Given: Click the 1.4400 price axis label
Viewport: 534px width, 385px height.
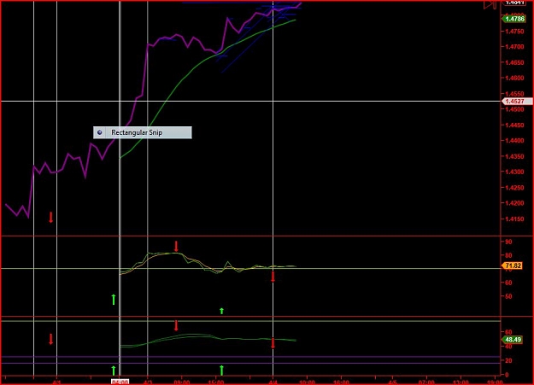Looking at the screenshot, I should pos(514,140).
